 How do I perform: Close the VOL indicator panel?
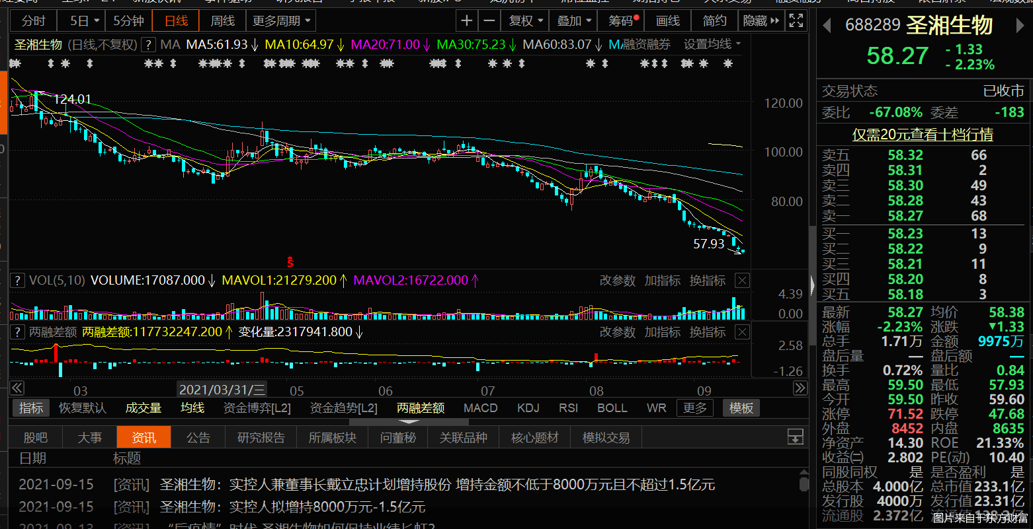point(743,281)
